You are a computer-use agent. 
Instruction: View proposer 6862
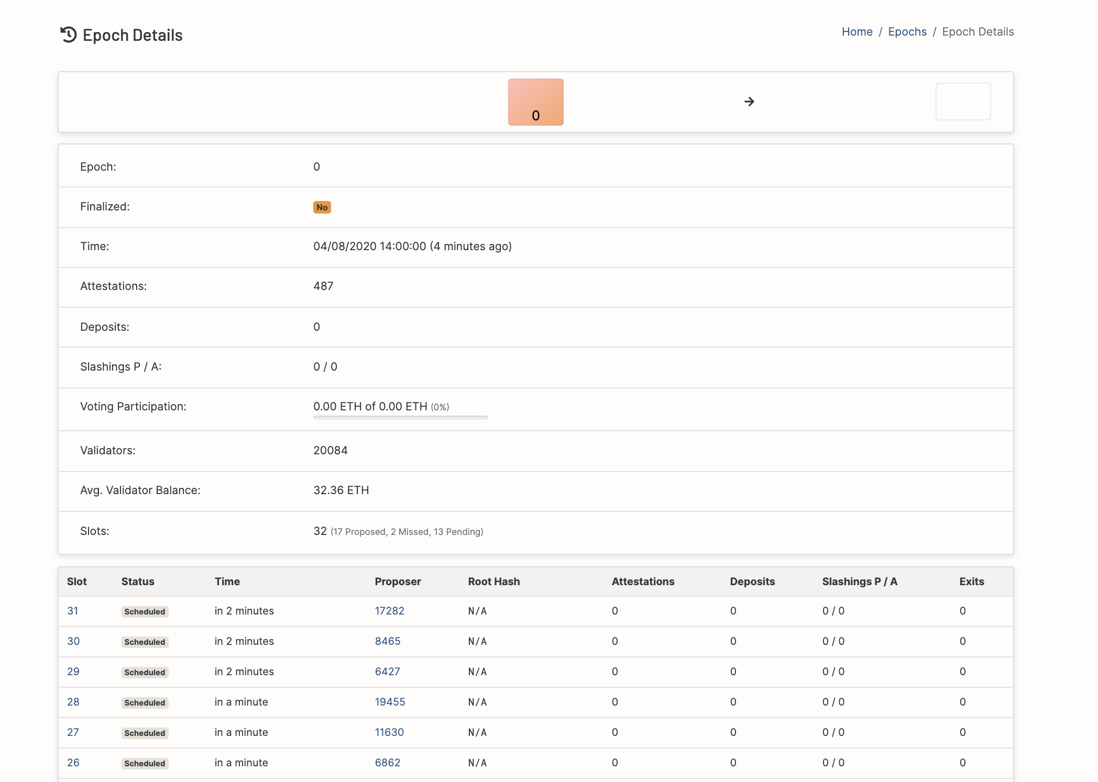tap(388, 763)
